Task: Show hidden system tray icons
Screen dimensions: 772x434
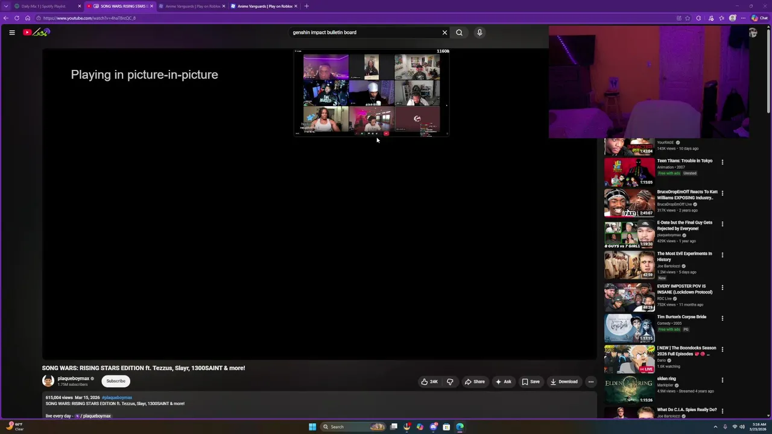Action: [717, 427]
